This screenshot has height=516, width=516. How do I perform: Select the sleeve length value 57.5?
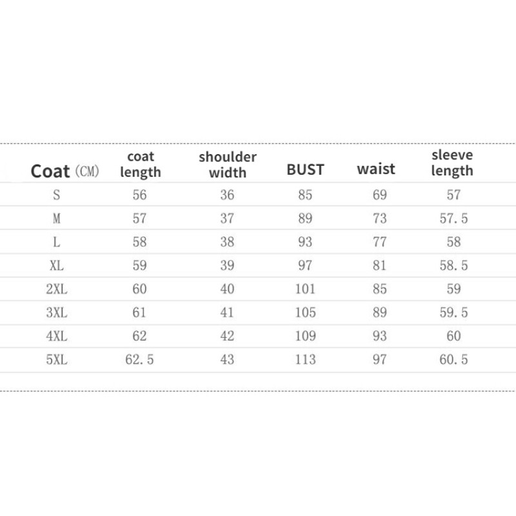click(453, 219)
